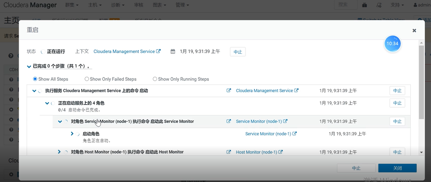This screenshot has height=182, width=431.
Task: Open the admin user menu
Action: 422,5
